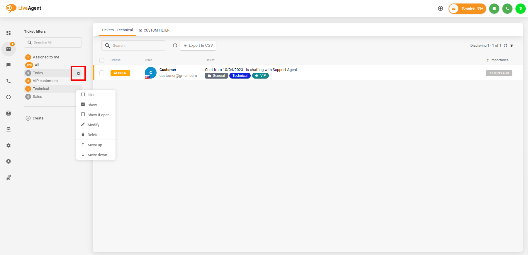Enable the Show if open checkbox

coord(83,115)
